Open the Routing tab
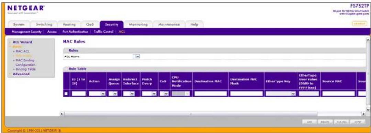Screen dimensions: 371x133 (x=69, y=25)
